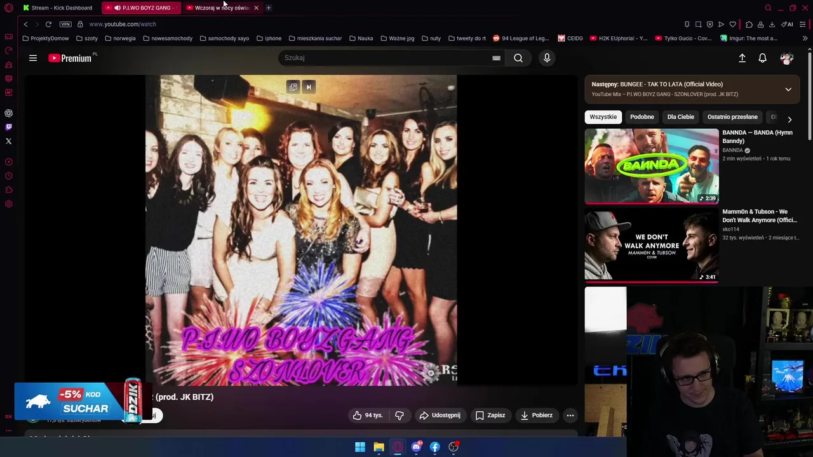Open on-screen keyboard in search box
The width and height of the screenshot is (813, 457).
(x=496, y=58)
